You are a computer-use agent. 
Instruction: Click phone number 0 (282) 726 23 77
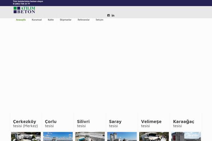21,4
